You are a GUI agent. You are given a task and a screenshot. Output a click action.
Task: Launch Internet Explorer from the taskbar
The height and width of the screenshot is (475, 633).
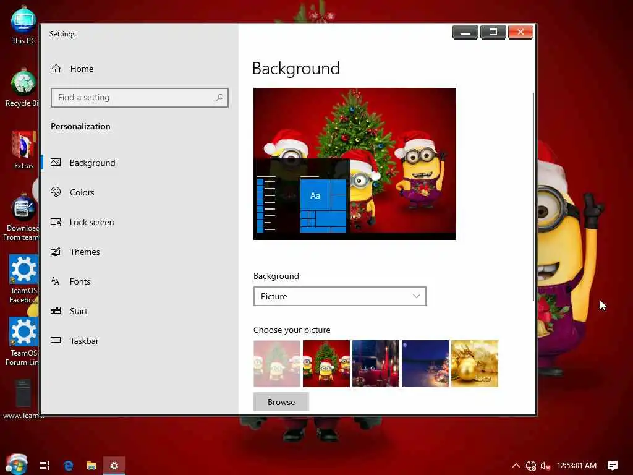point(68,466)
